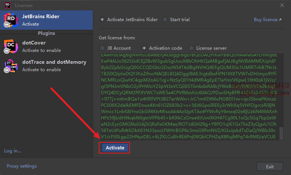The width and height of the screenshot is (291, 175).
Task: Open Proxy settings
Action: click(x=22, y=166)
